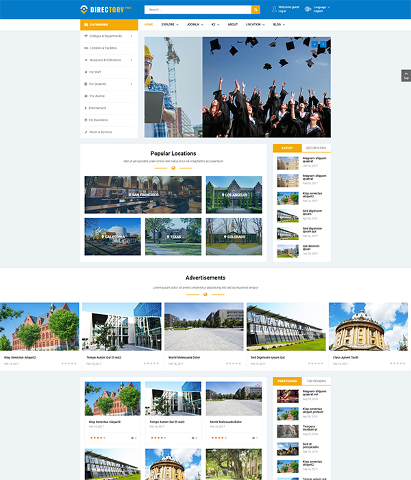Open the Texas location thumbnail

[173, 237]
